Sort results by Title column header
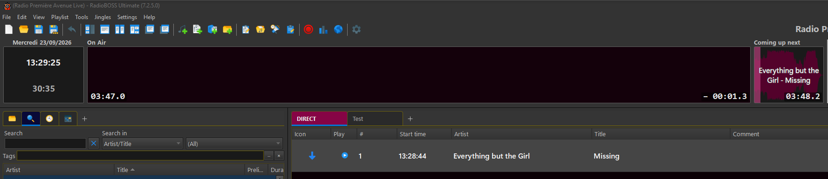 [x=179, y=170]
